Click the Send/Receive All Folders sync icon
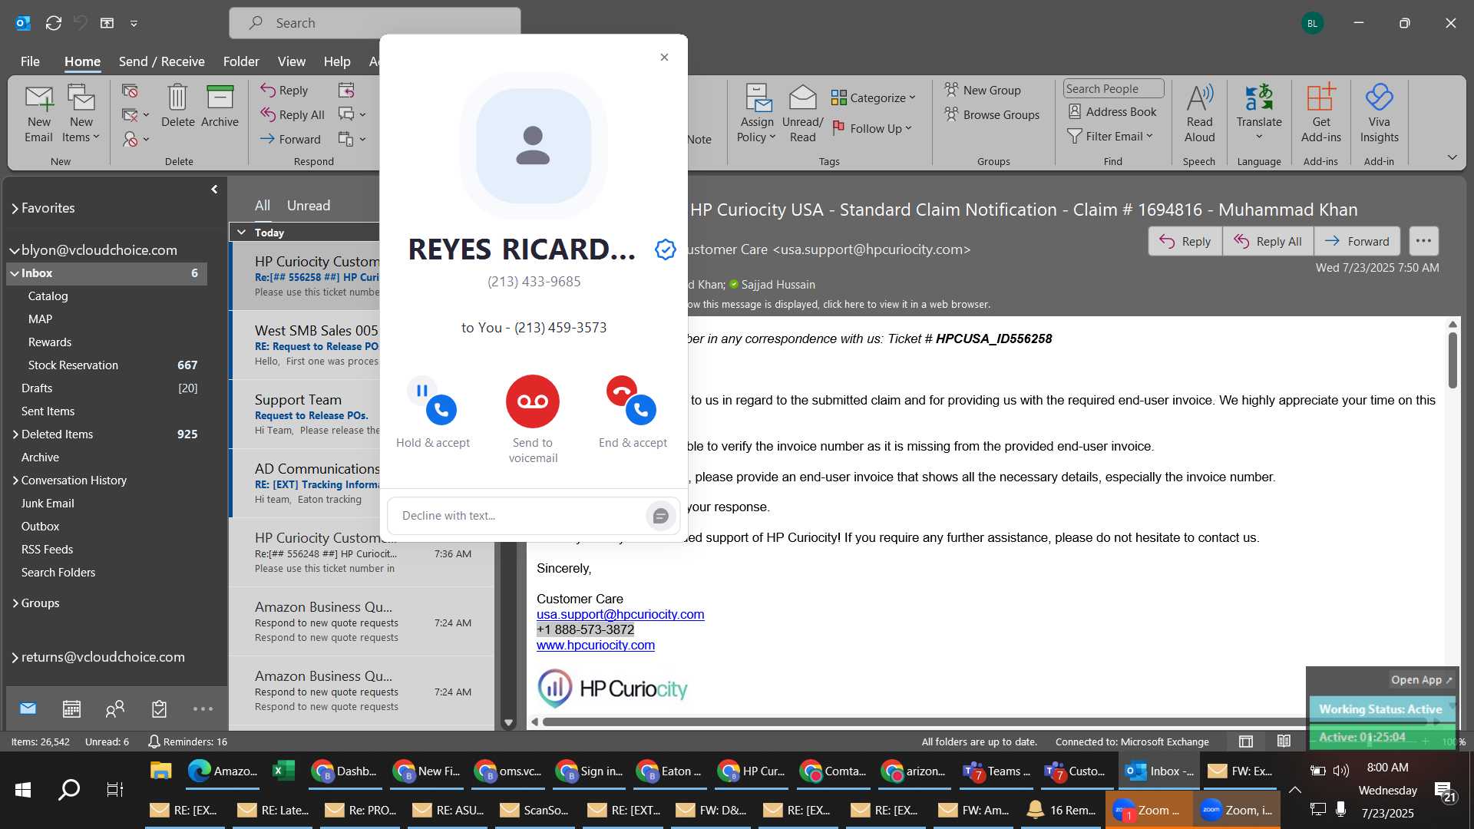The image size is (1474, 829). (x=53, y=23)
